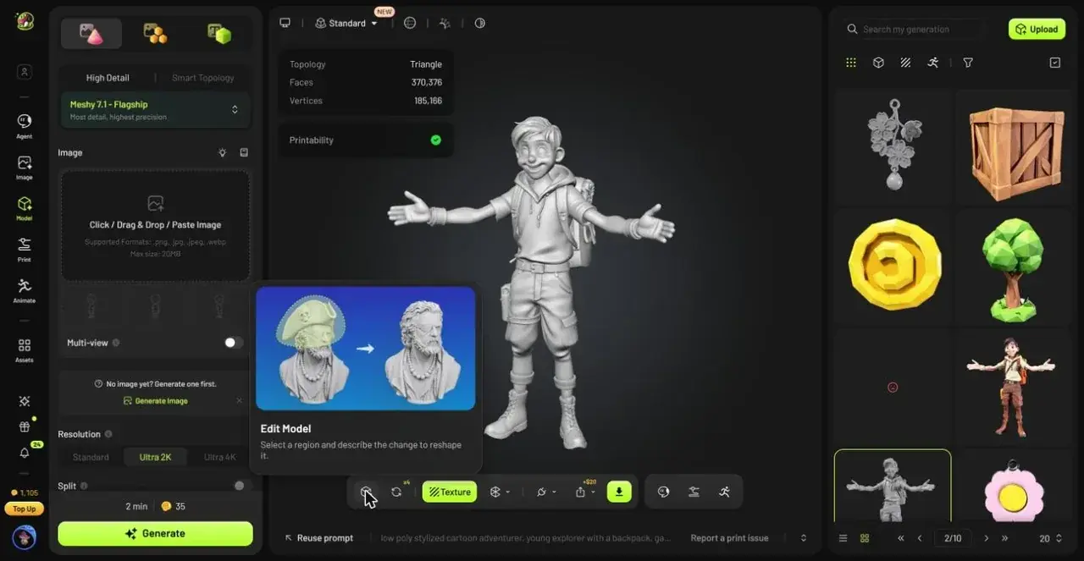This screenshot has height=561, width=1084.
Task: Expand the prompt bar up-down chevron
Action: [x=804, y=538]
